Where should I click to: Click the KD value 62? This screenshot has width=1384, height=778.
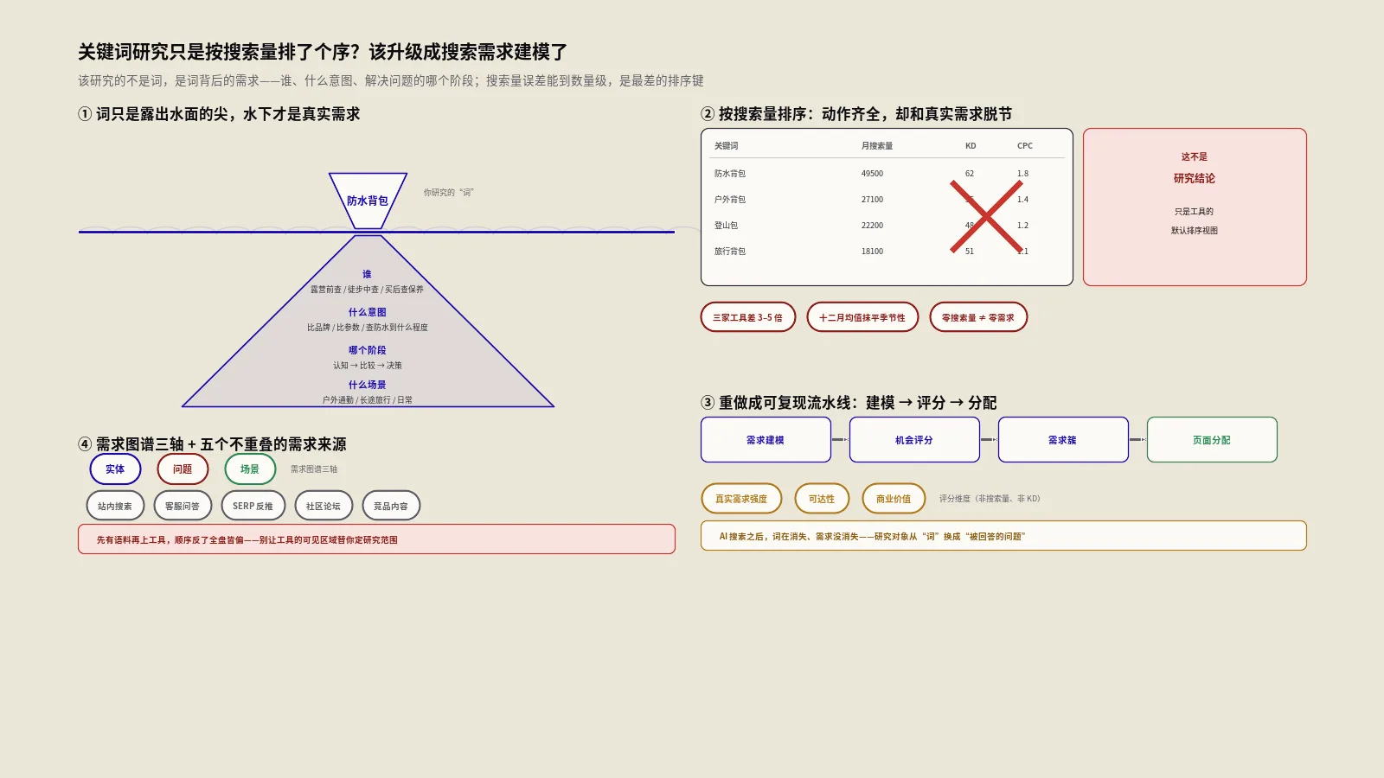click(x=970, y=174)
